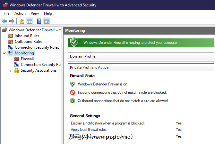Click the Back arrow toolbar icon
This screenshot has height=144, width=215.
[4, 21]
